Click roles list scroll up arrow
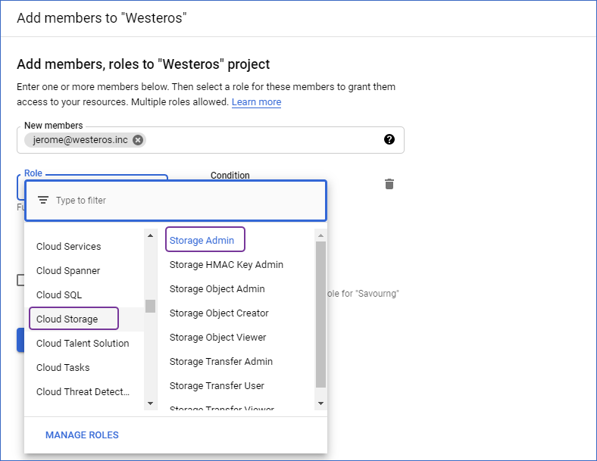This screenshot has height=461, width=597. tap(320, 235)
